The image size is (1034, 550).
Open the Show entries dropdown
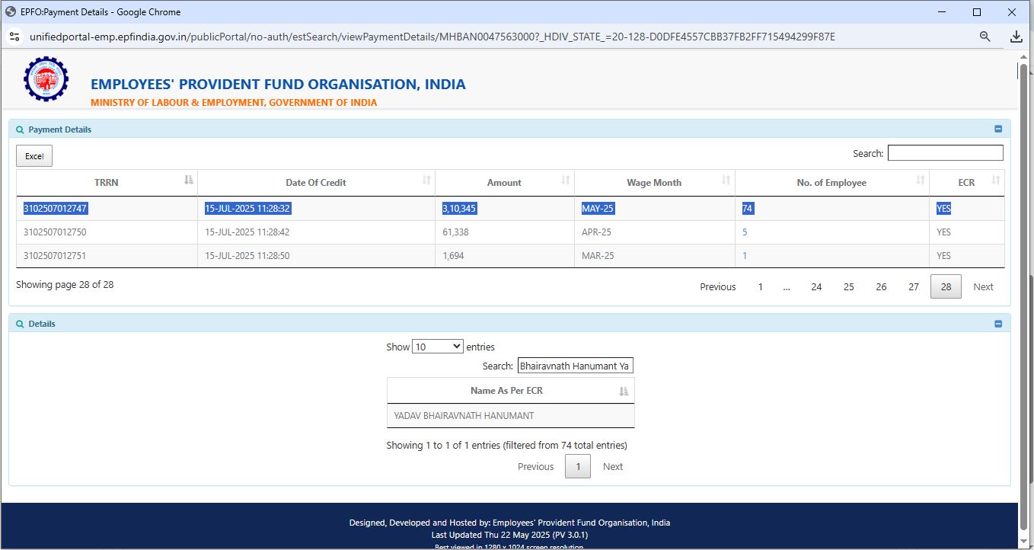pos(437,347)
